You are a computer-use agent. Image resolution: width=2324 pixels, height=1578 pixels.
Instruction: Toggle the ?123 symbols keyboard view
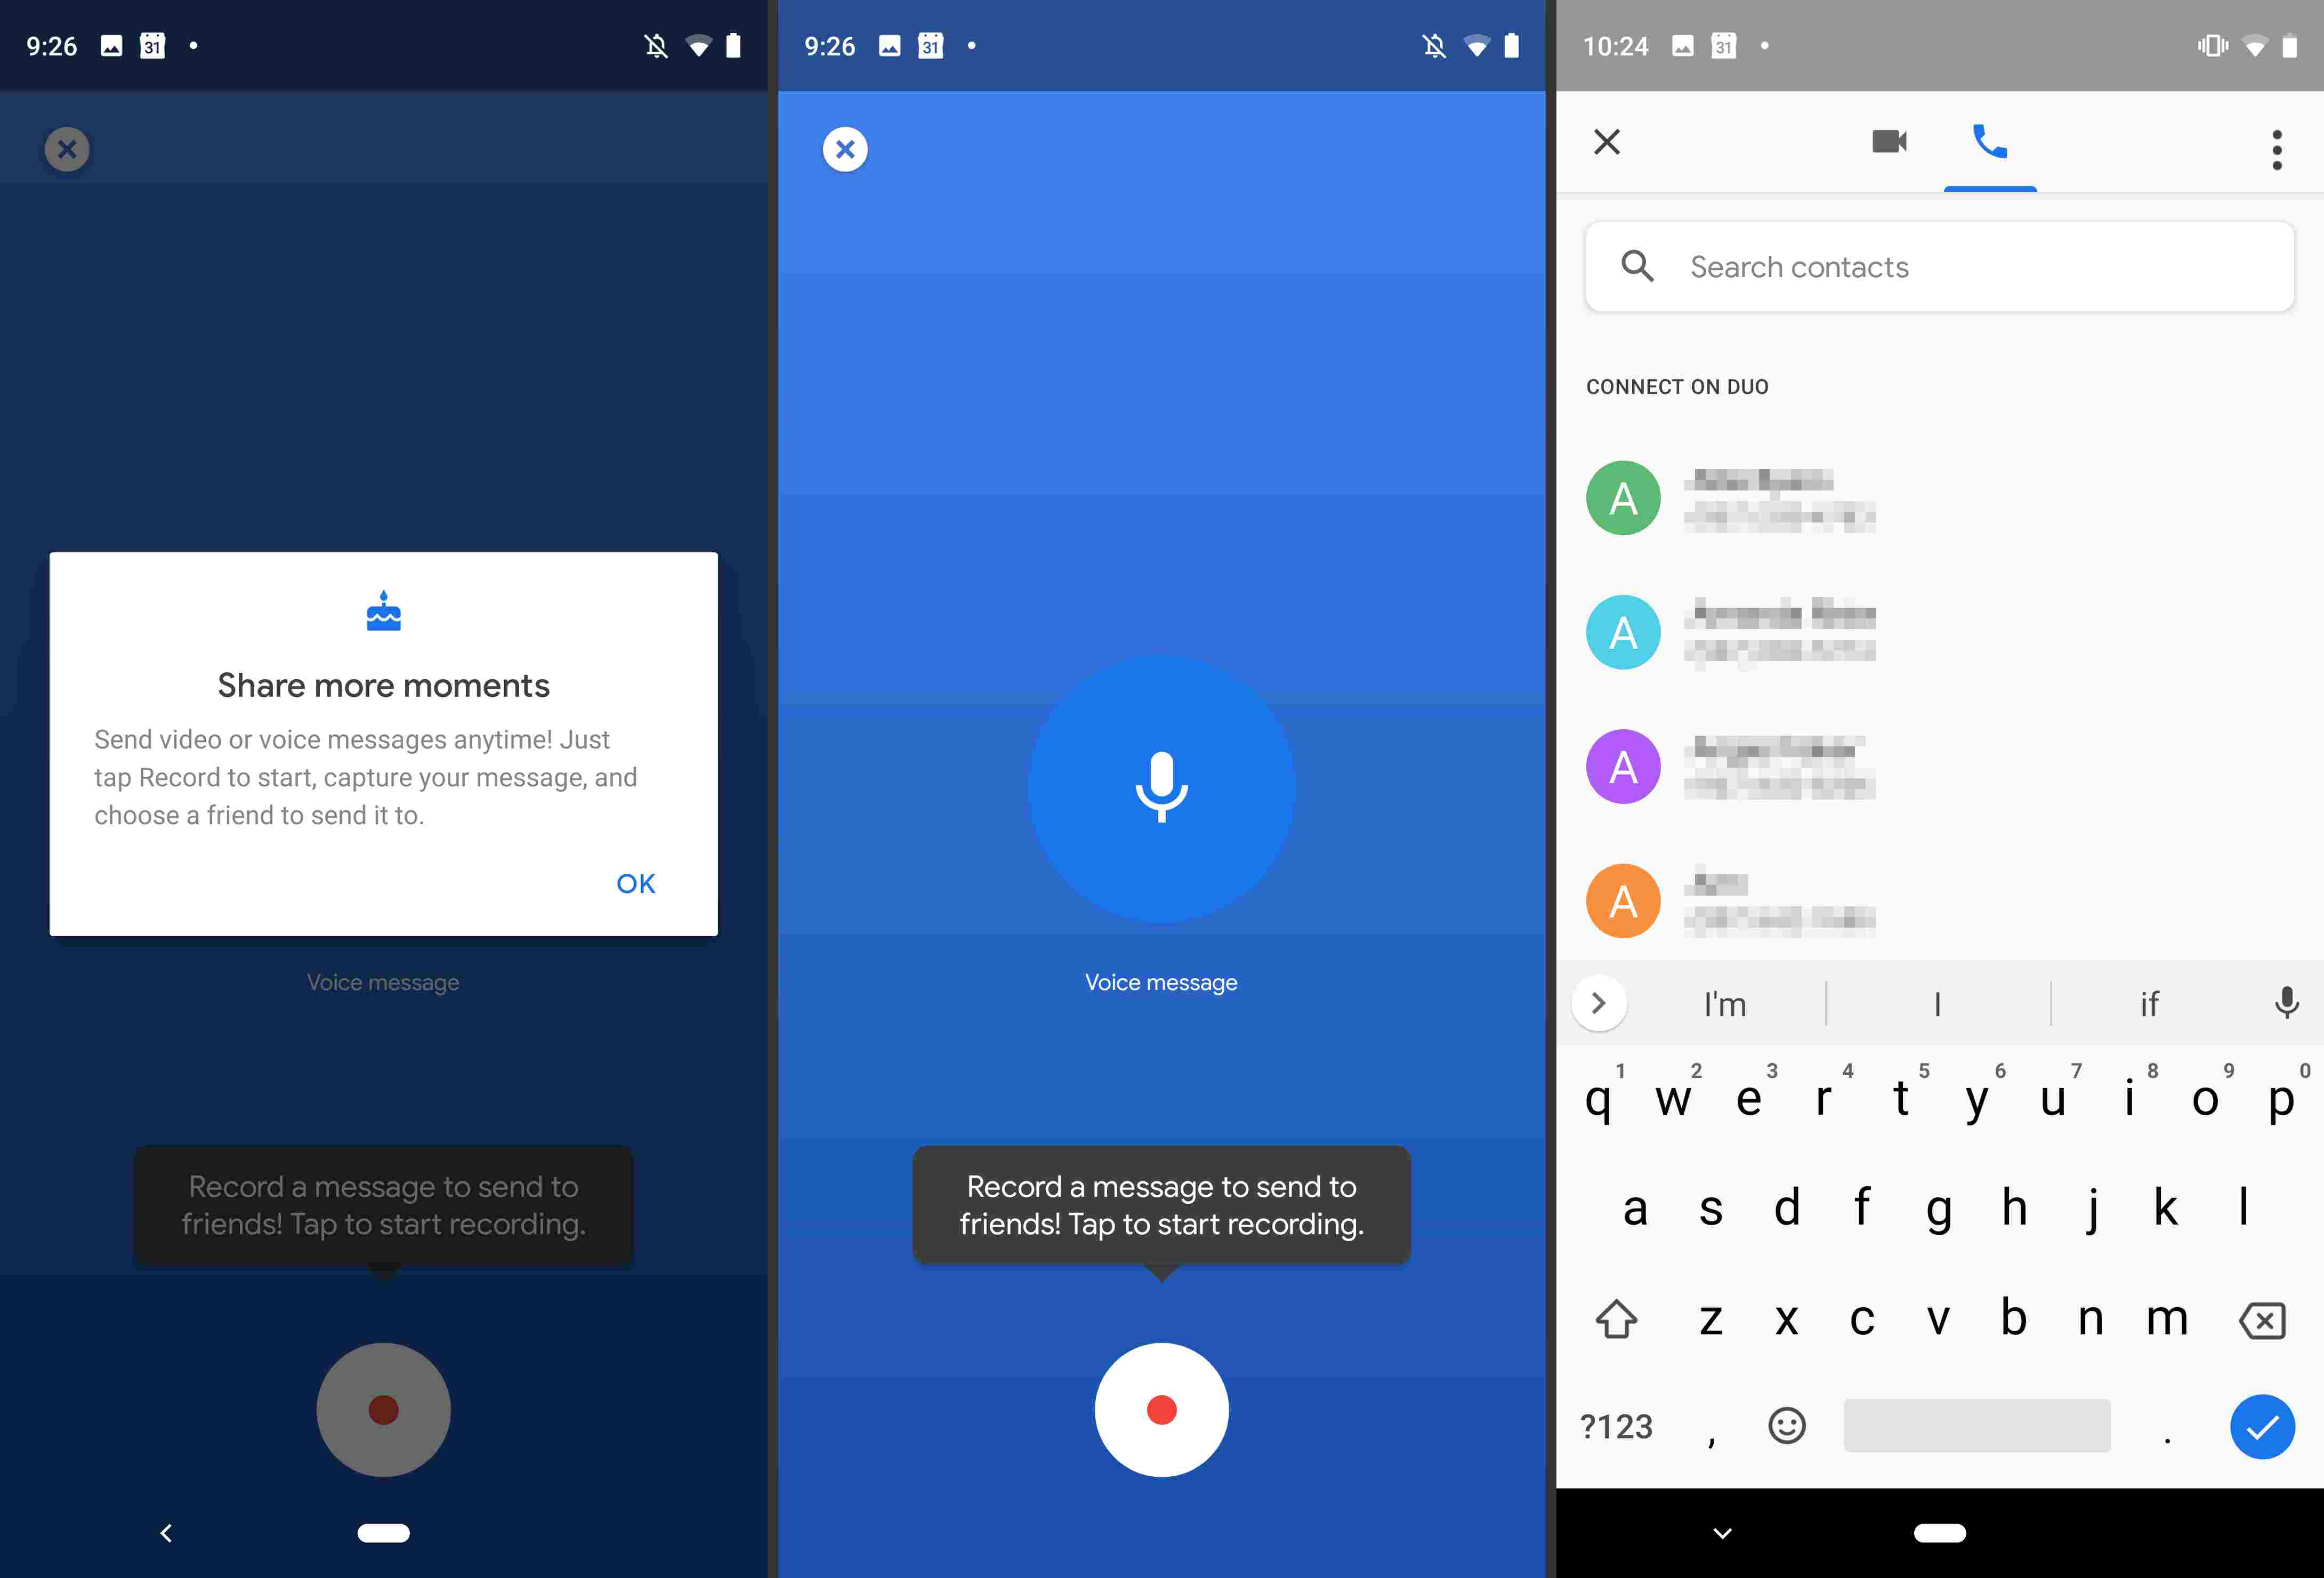tap(1621, 1423)
